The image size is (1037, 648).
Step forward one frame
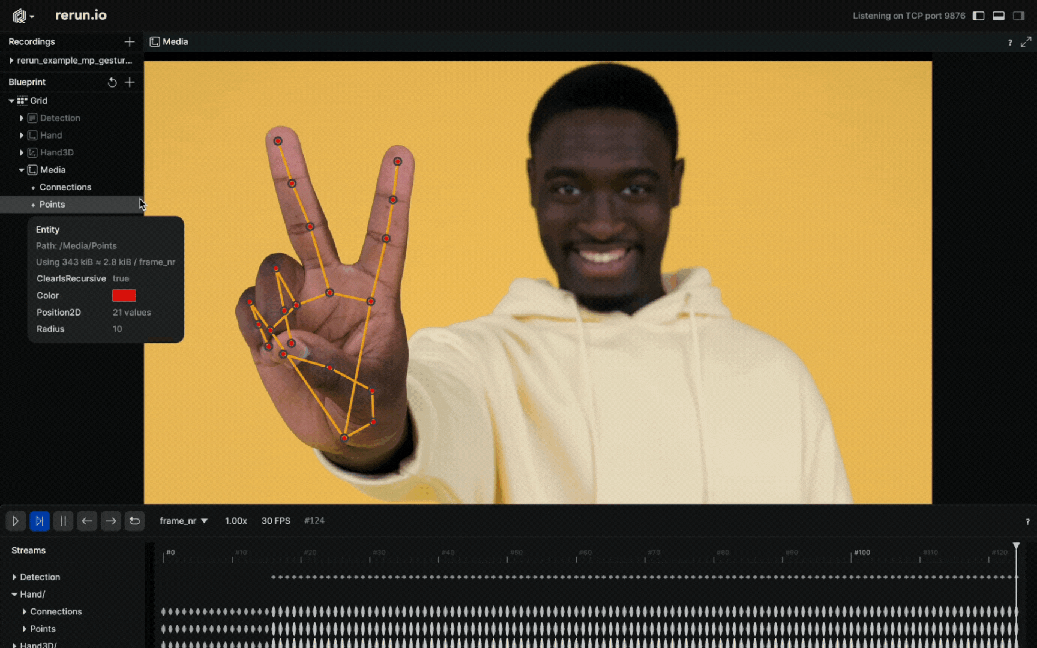[x=111, y=521]
